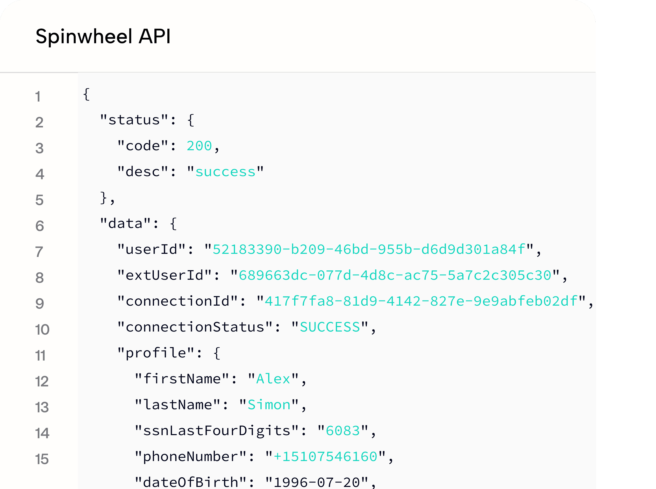
Task: Click the opening brace on line 1
Action: [x=86, y=95]
